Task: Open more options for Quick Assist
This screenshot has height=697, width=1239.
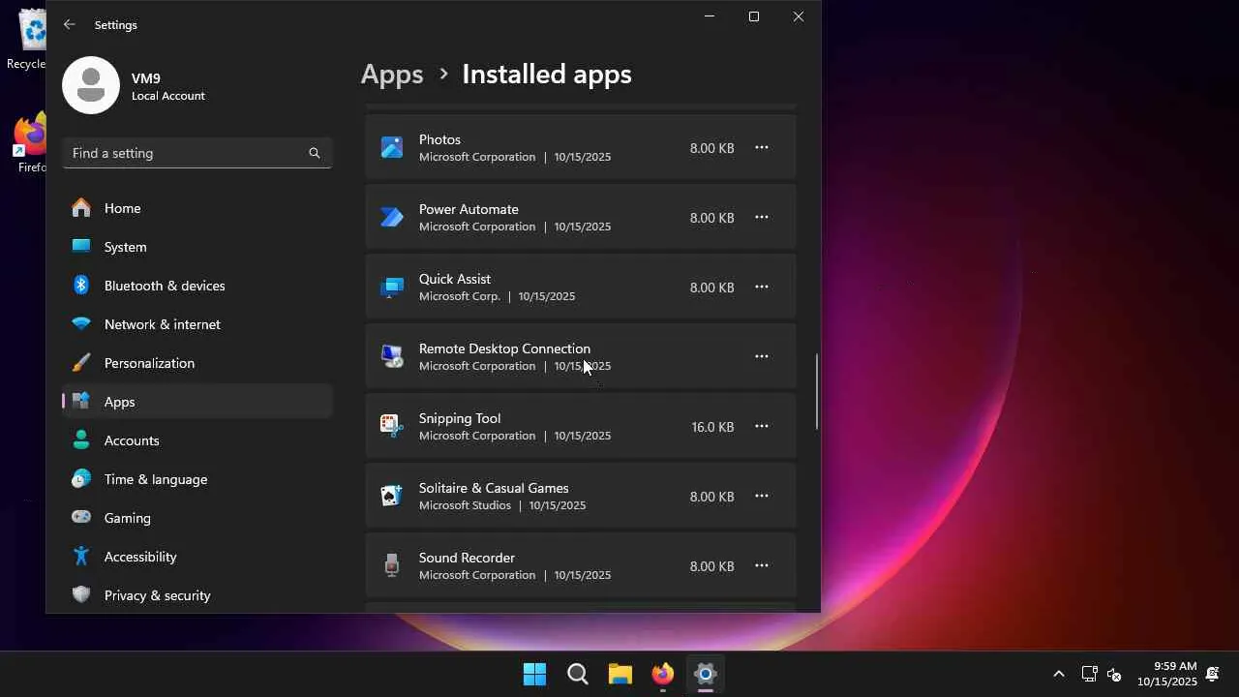Action: coord(762,288)
